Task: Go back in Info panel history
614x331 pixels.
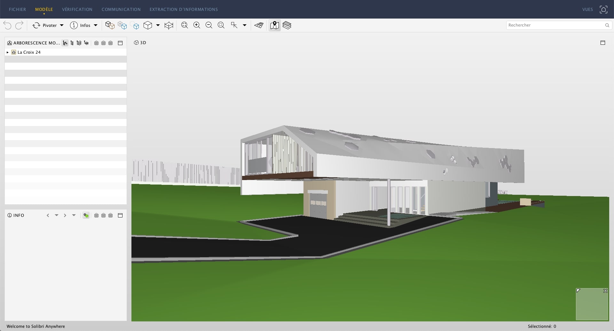Action: click(48, 216)
